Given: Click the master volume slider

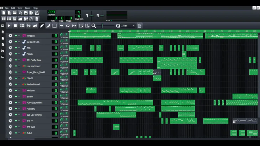Looking at the screenshot, I should pyautogui.click(x=91, y=16).
